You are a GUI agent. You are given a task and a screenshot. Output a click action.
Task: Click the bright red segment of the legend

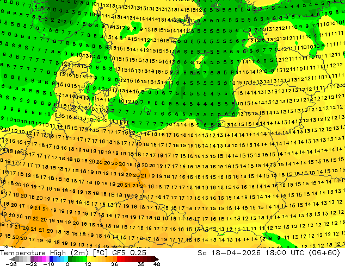[119, 259]
